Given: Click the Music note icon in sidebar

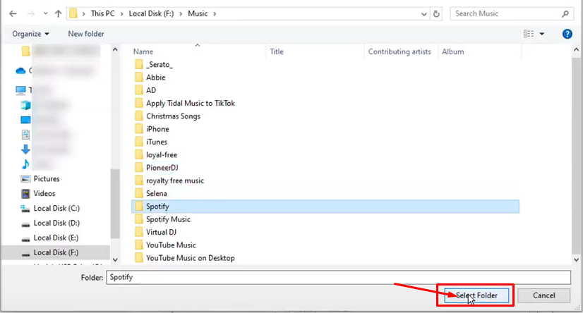Looking at the screenshot, I should click(25, 164).
